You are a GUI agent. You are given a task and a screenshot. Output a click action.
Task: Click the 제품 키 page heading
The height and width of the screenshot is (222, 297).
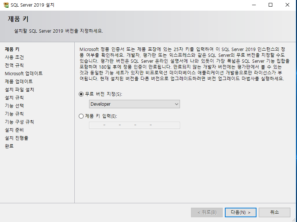[x=18, y=19]
